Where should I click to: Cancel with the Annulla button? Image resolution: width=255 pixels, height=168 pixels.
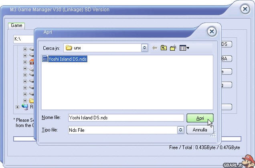200,130
